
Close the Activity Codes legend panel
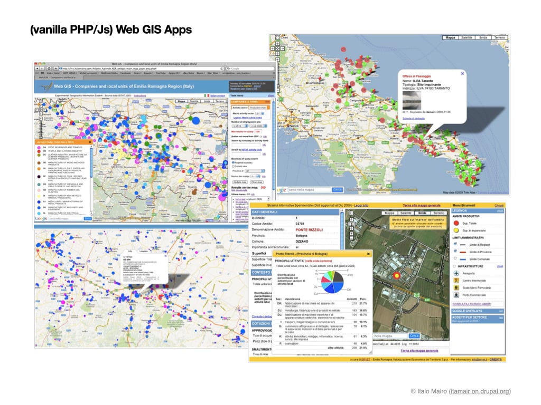(x=90, y=142)
